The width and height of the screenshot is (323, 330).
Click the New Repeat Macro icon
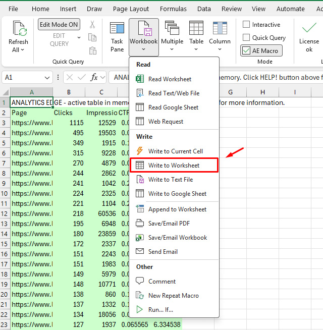pos(140,295)
